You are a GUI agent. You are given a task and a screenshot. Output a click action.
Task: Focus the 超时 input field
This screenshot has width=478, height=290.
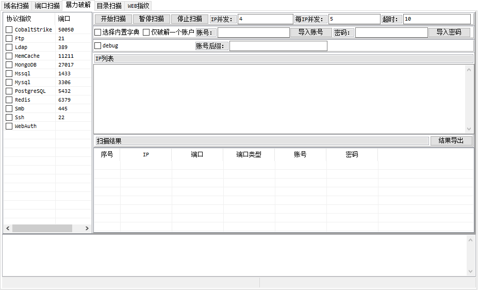point(437,19)
